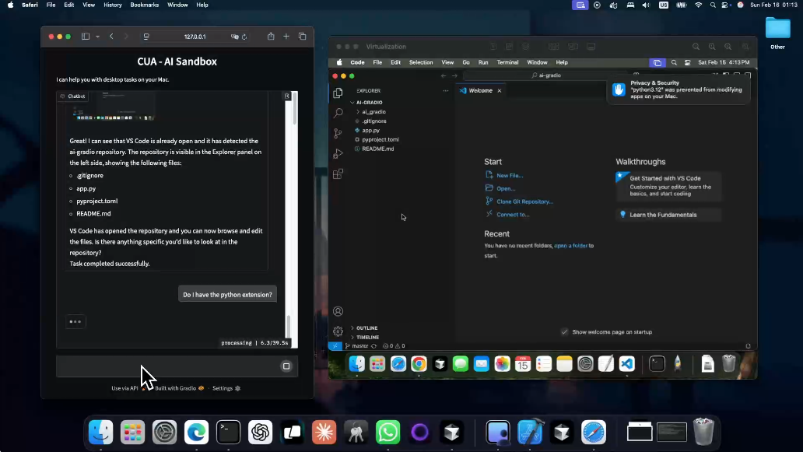Open the Other folder on the desktop
Screen dimensions: 803x452
pos(777,32)
